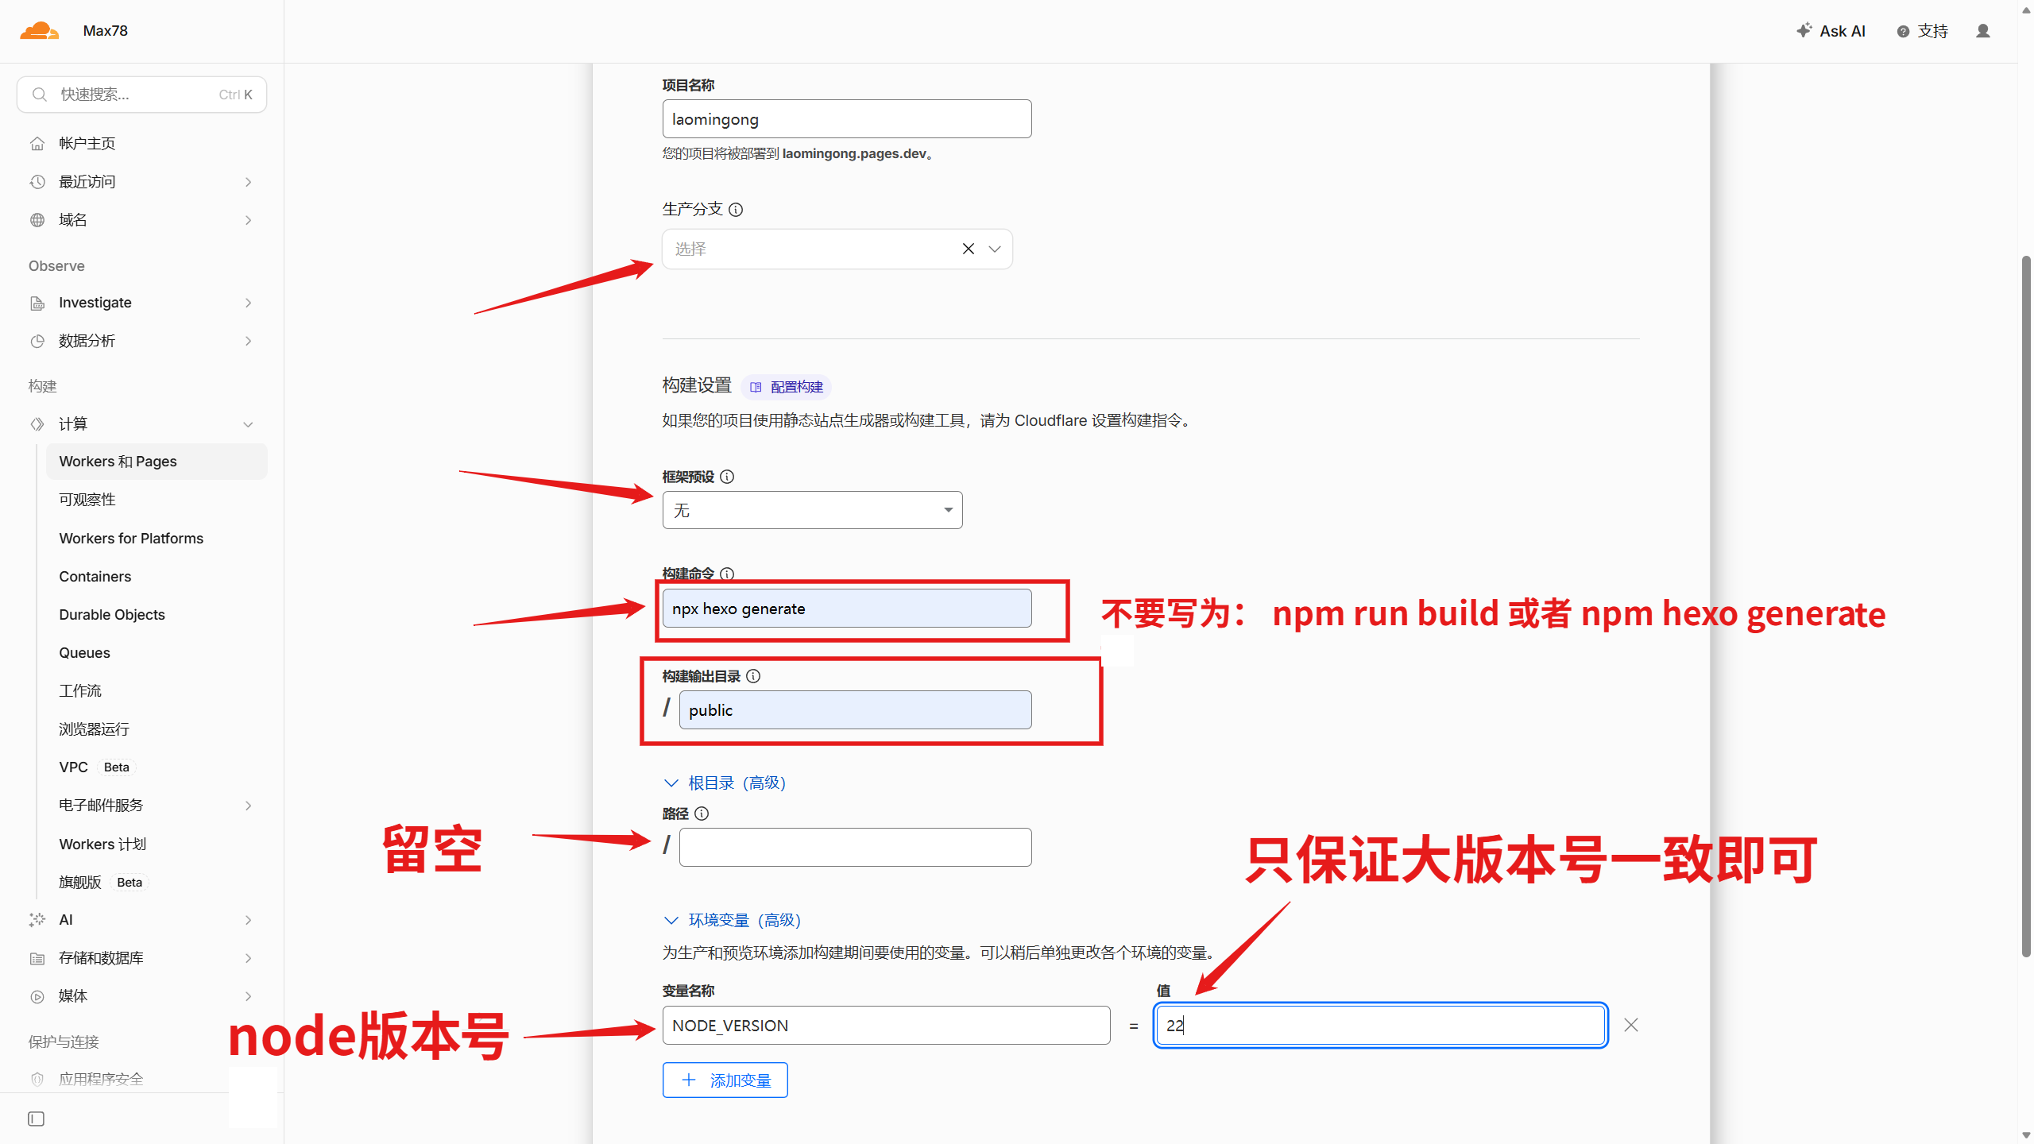The height and width of the screenshot is (1144, 2034).
Task: Open Workers for Platforms item
Action: 157,539
